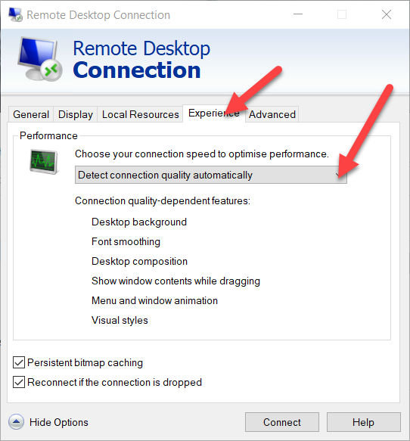This screenshot has width=410, height=441.
Task: Toggle Reconnect if the connection is dropped
Action: [19, 382]
